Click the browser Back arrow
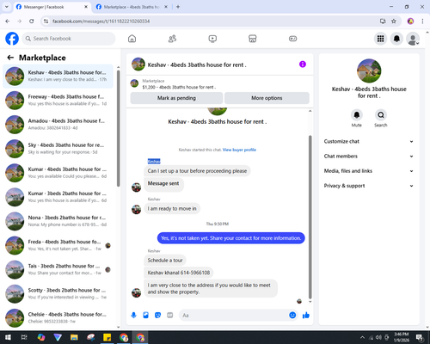Image resolution: width=430 pixels, height=344 pixels. point(8,21)
